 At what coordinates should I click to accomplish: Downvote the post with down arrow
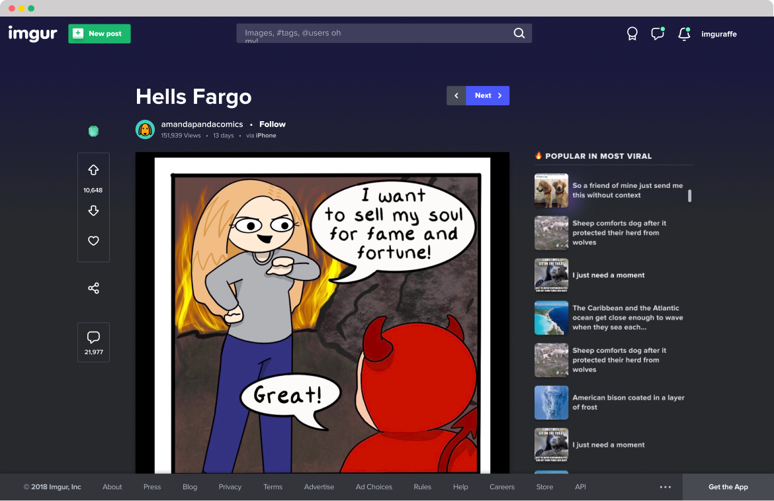pyautogui.click(x=93, y=210)
